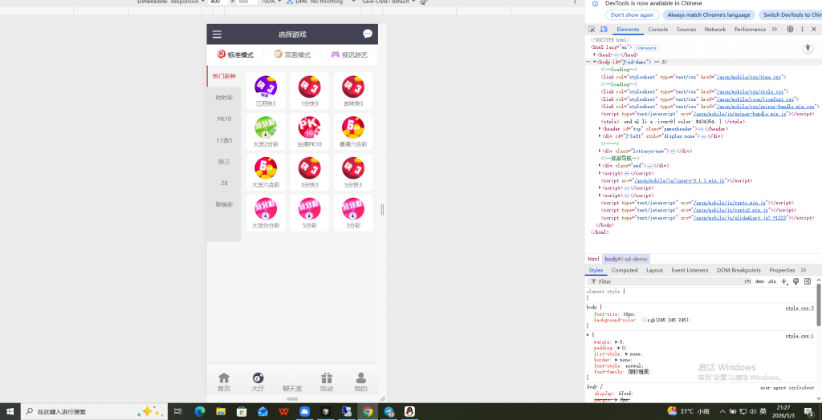This screenshot has height=420, width=822.
Task: Open the No throttling dropdown
Action: tap(333, 2)
